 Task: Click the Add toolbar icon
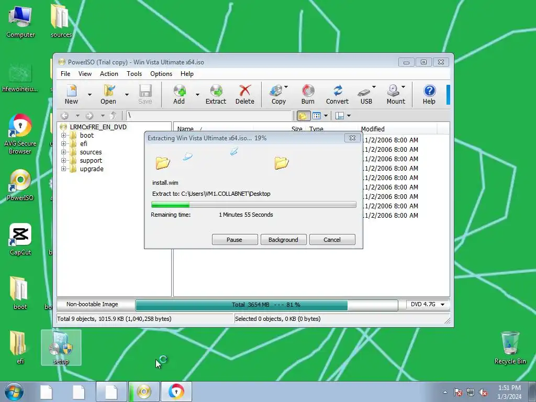[179, 94]
